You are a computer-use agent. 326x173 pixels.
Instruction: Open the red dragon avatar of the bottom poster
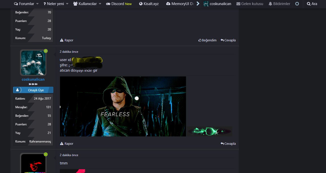pyautogui.click(x=33, y=163)
